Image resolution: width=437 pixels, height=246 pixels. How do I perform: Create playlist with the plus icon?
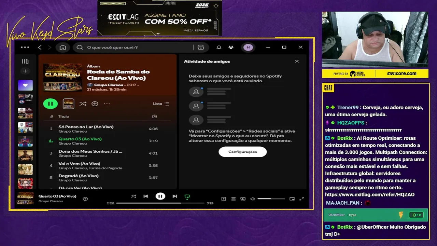click(25, 71)
